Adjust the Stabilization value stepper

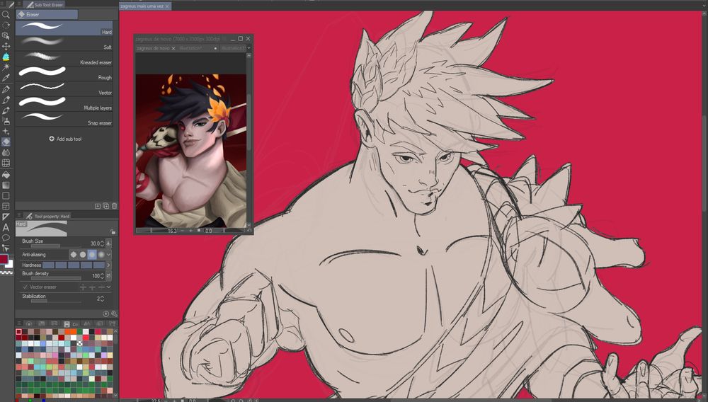pos(102,299)
